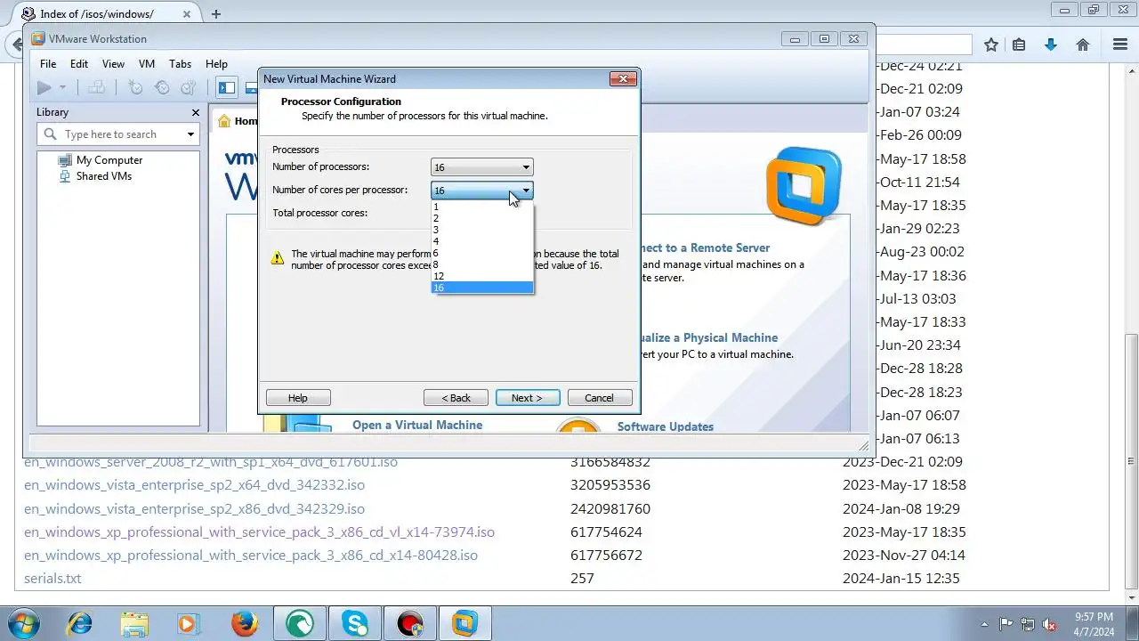Screen dimensions: 1139x641
Task: Click the snapshot manager icon in VMware toolbar
Action: [x=188, y=87]
